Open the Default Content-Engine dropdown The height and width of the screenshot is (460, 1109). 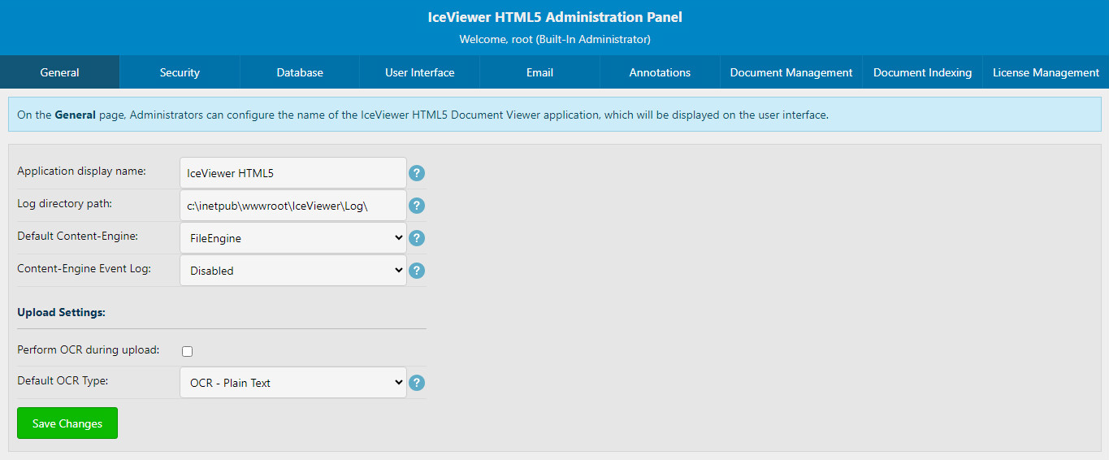coord(292,238)
